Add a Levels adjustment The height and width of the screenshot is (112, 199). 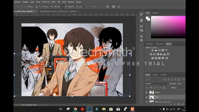156,50
